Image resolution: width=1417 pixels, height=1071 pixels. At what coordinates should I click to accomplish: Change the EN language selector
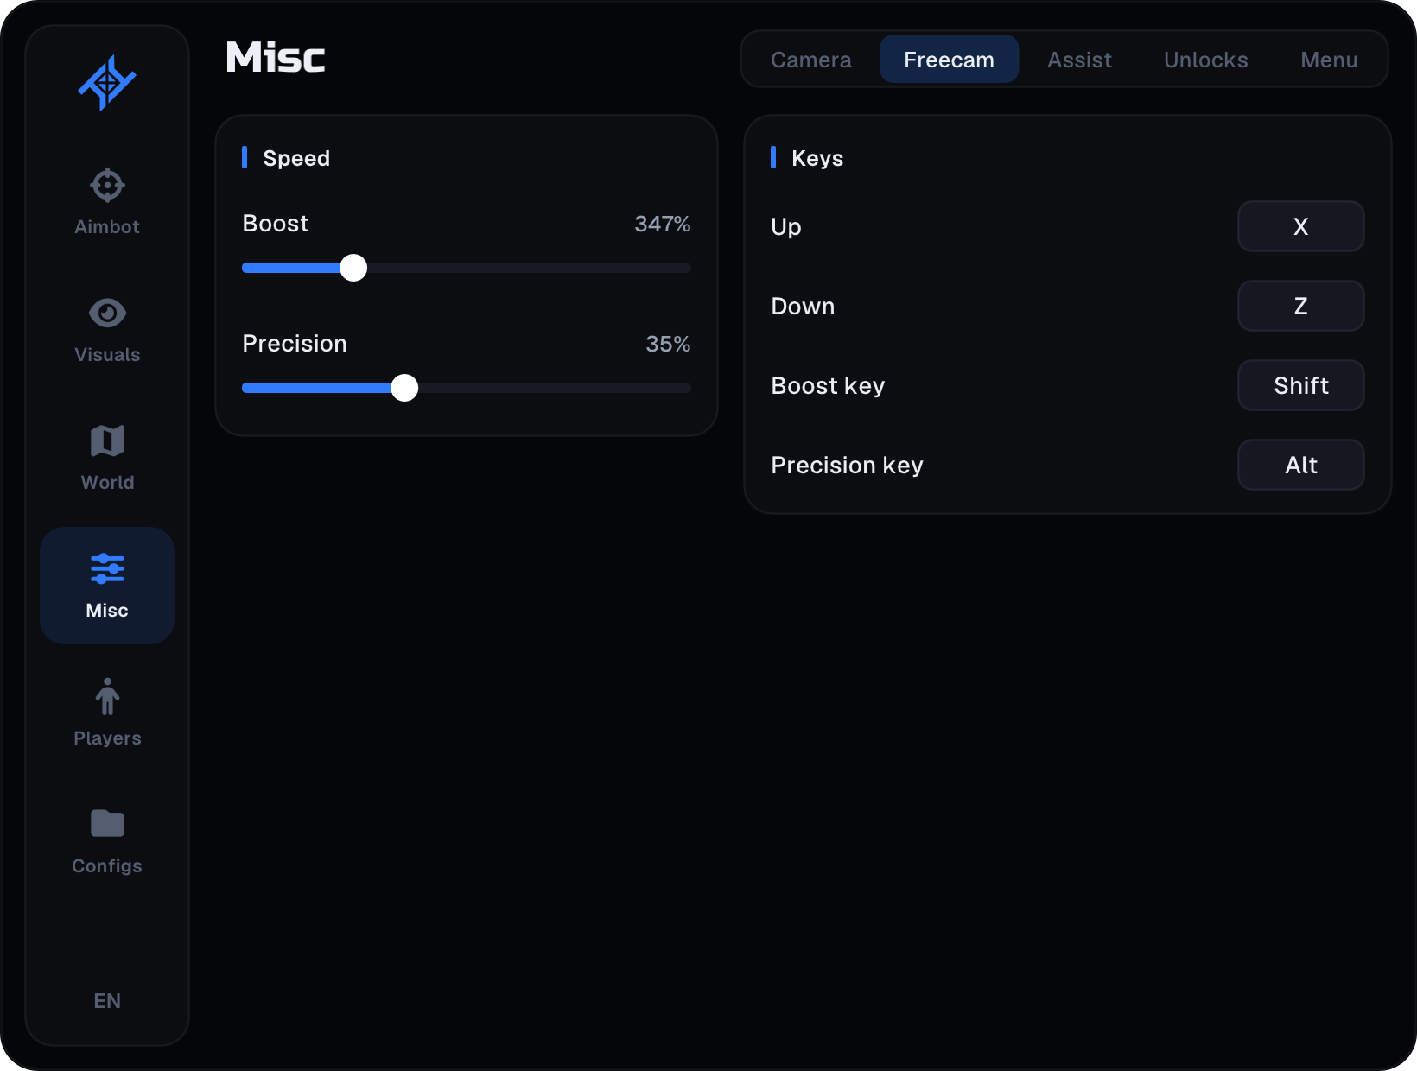point(107,1000)
